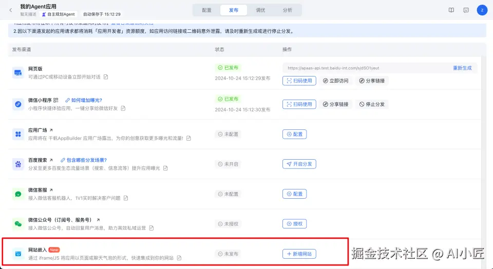This screenshot has height=269, width=493.
Task: Click the 自主规划Agent tag
Action: pyautogui.click(x=59, y=14)
